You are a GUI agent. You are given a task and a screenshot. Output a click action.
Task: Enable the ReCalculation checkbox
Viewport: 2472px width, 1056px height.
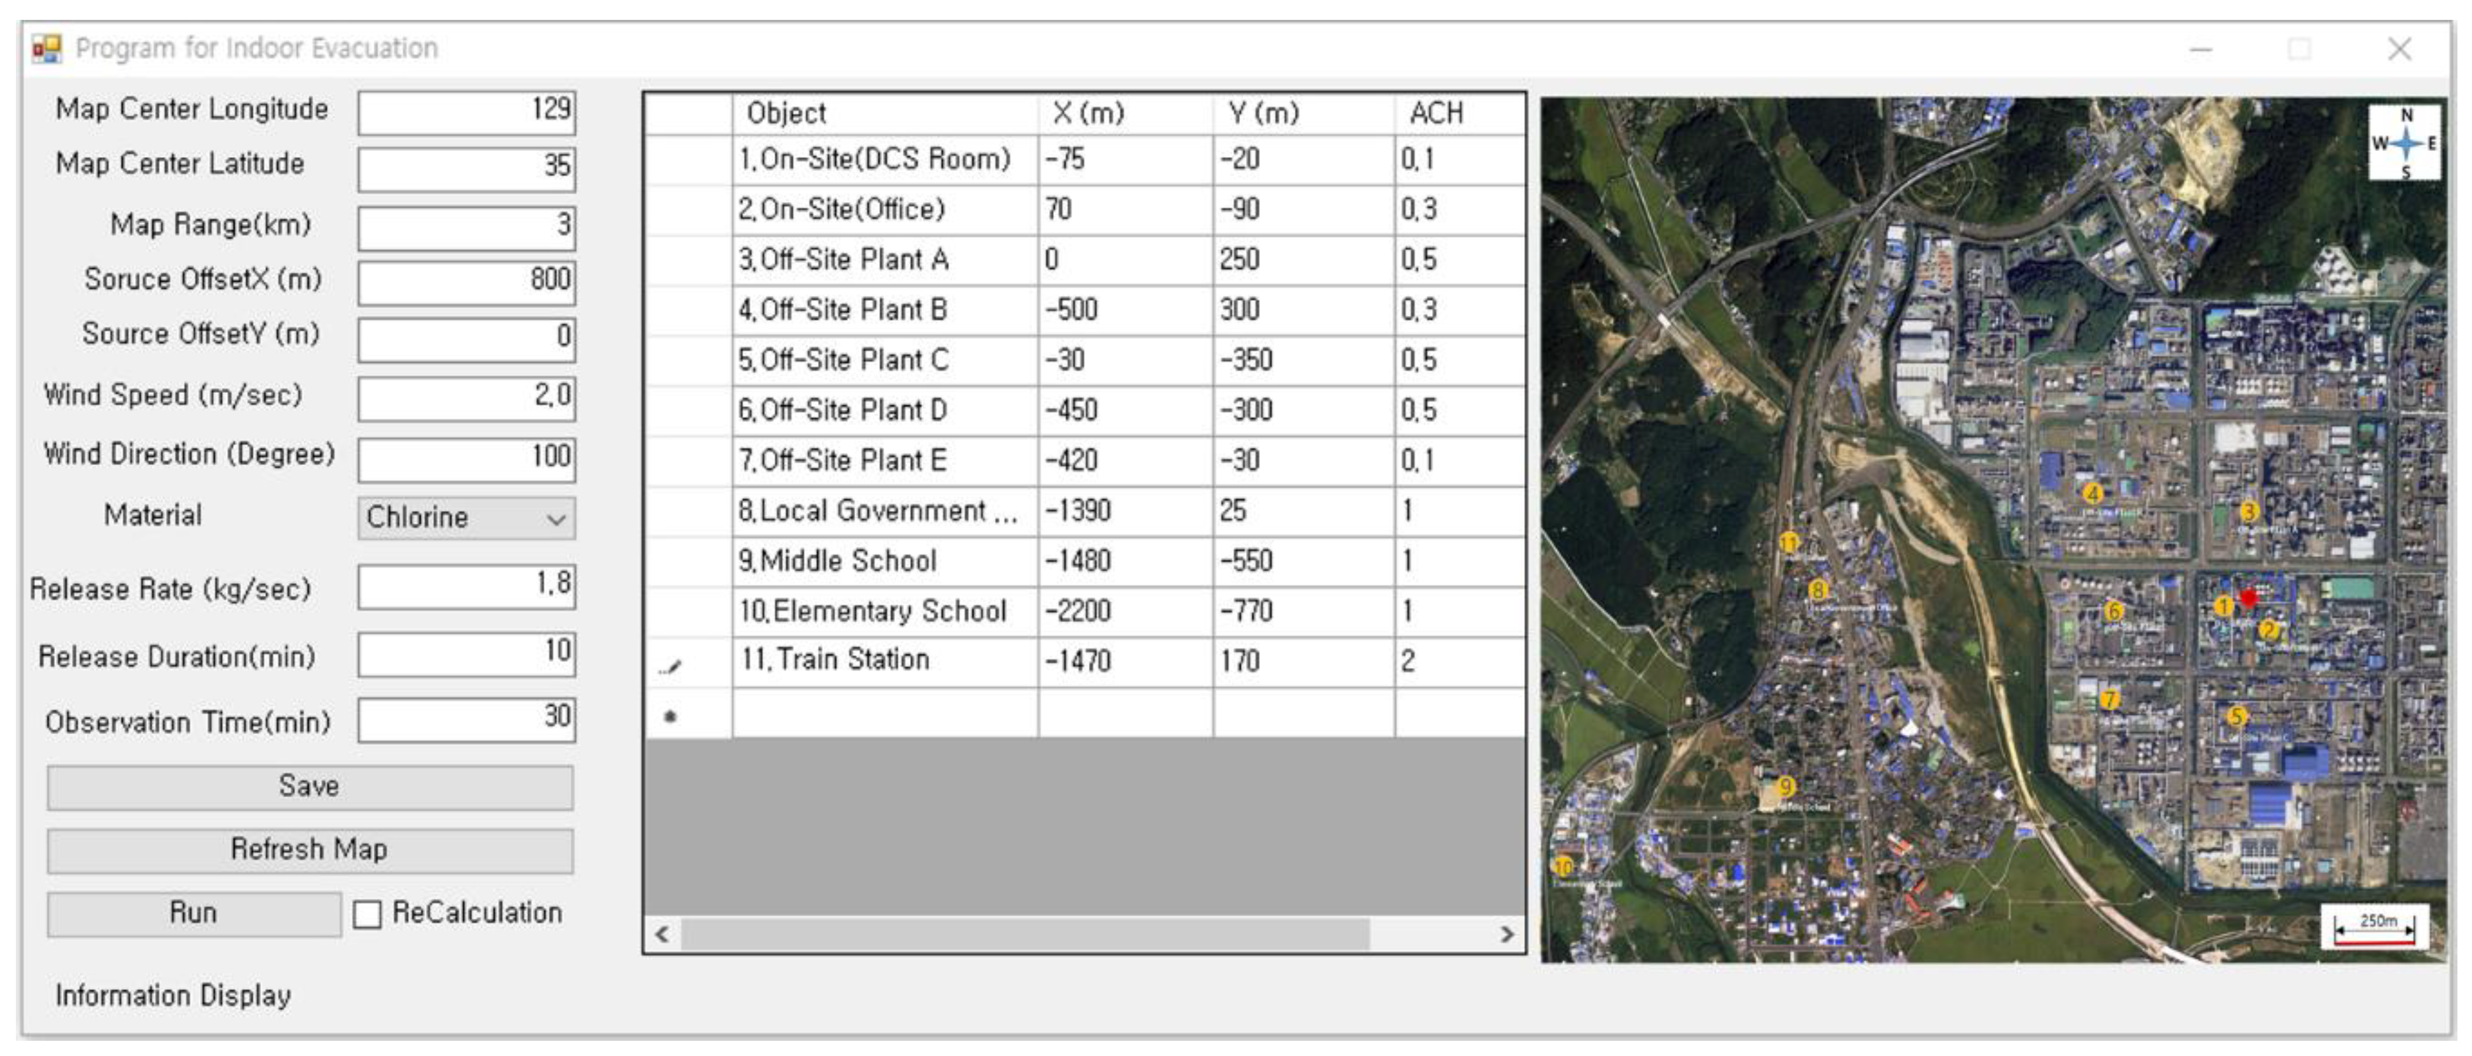click(366, 914)
